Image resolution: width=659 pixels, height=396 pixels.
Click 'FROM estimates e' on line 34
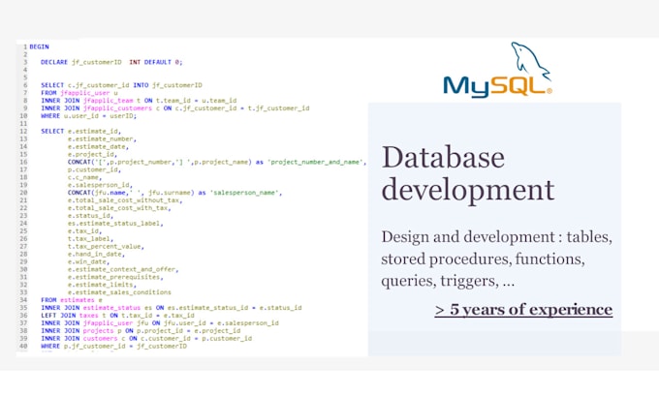[72, 300]
